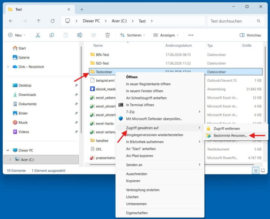The image size is (270, 219).
Task: Toggle the Vorschau preview pane
Action: click(250, 35)
